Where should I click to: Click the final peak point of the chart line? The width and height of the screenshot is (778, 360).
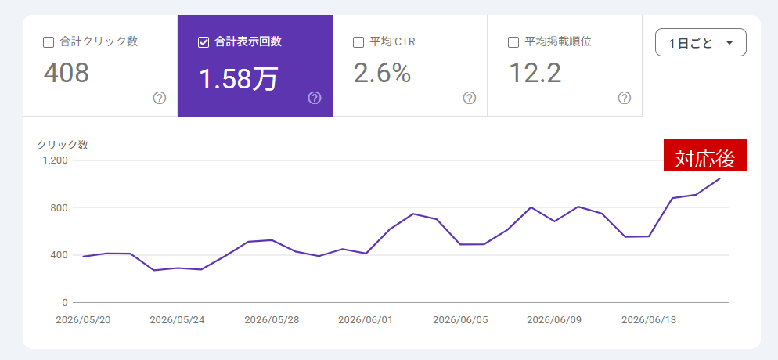(719, 178)
